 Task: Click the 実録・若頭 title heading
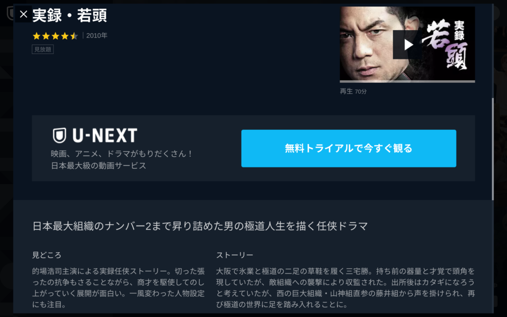[x=69, y=15]
